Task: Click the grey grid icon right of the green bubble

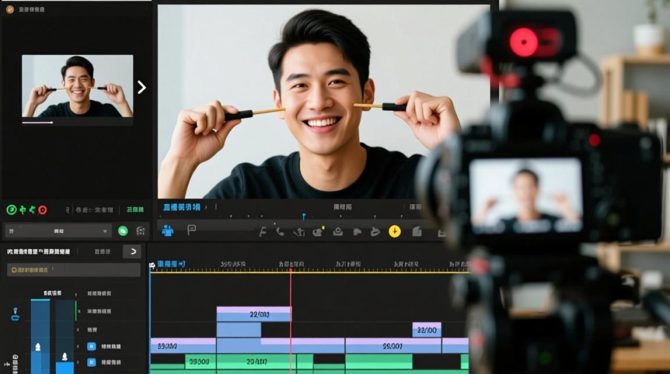Action: [x=140, y=231]
